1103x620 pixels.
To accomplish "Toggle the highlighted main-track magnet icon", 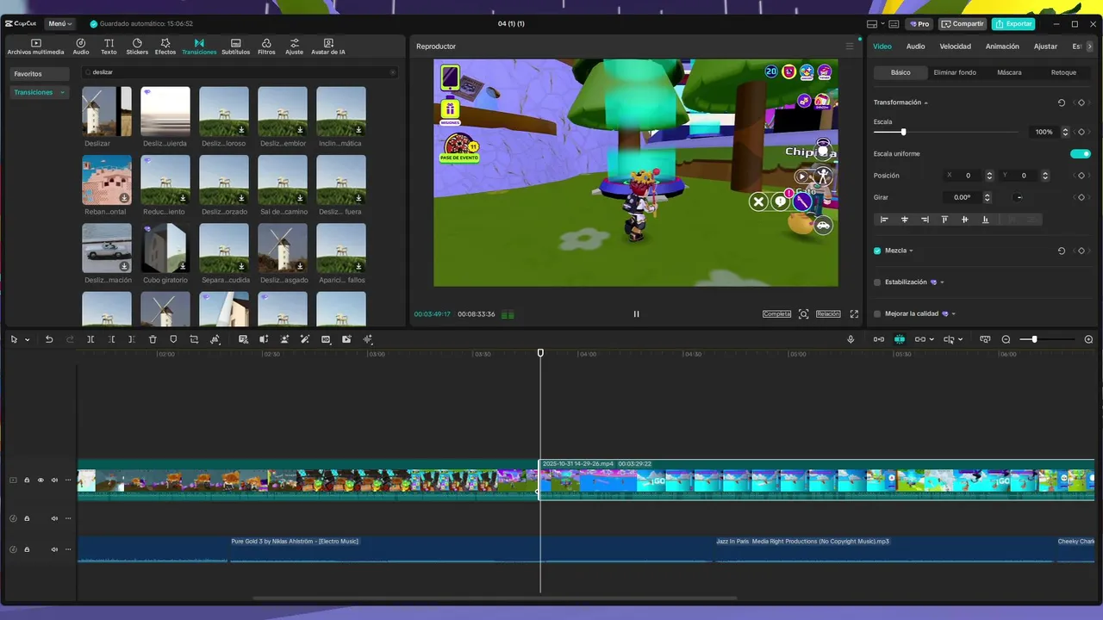I will 900,339.
